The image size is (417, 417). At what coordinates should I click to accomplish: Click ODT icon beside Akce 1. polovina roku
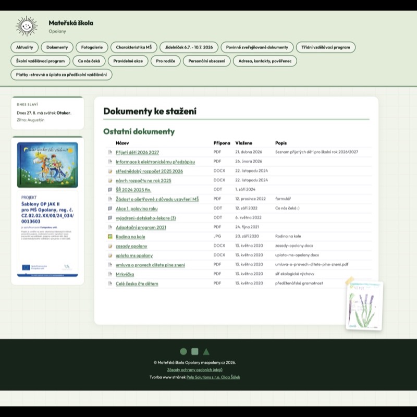click(110, 208)
